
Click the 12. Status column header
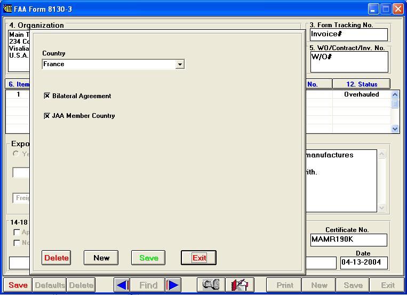[x=361, y=84]
